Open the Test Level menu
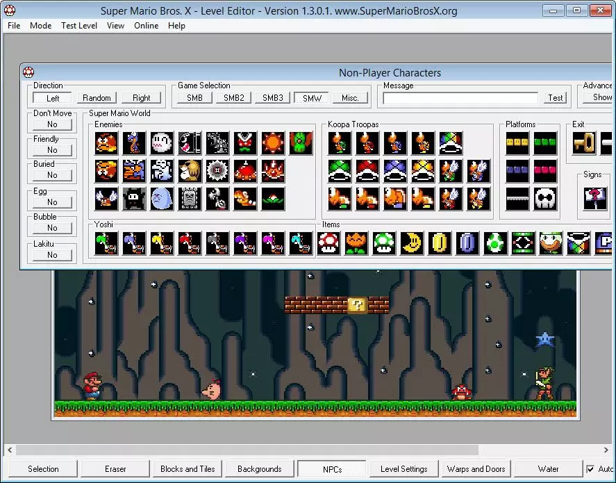Viewport: 616px width, 483px height. coord(79,26)
